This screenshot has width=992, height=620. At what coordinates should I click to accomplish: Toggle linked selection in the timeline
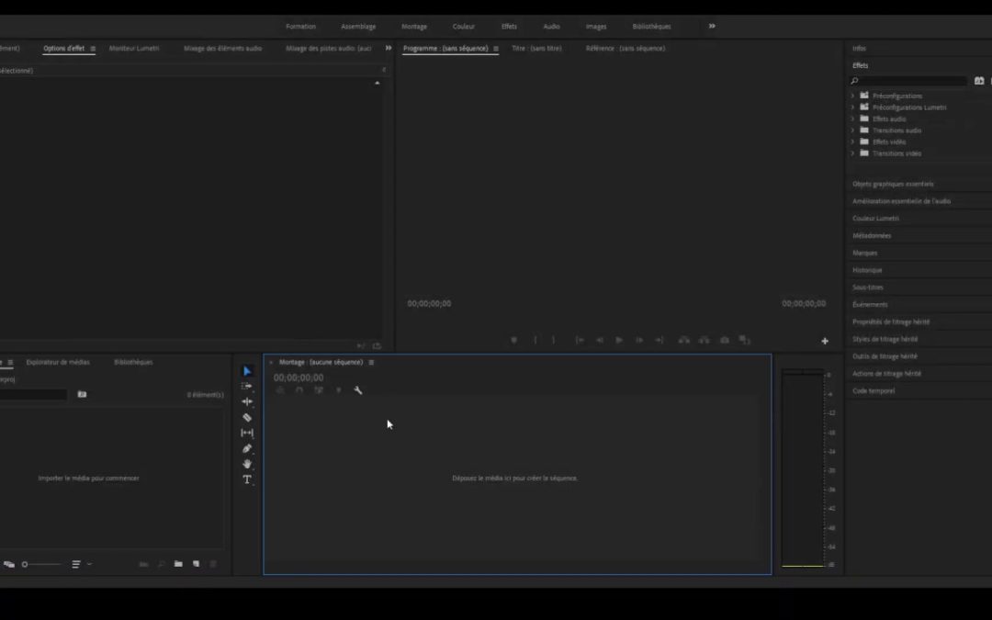(319, 390)
